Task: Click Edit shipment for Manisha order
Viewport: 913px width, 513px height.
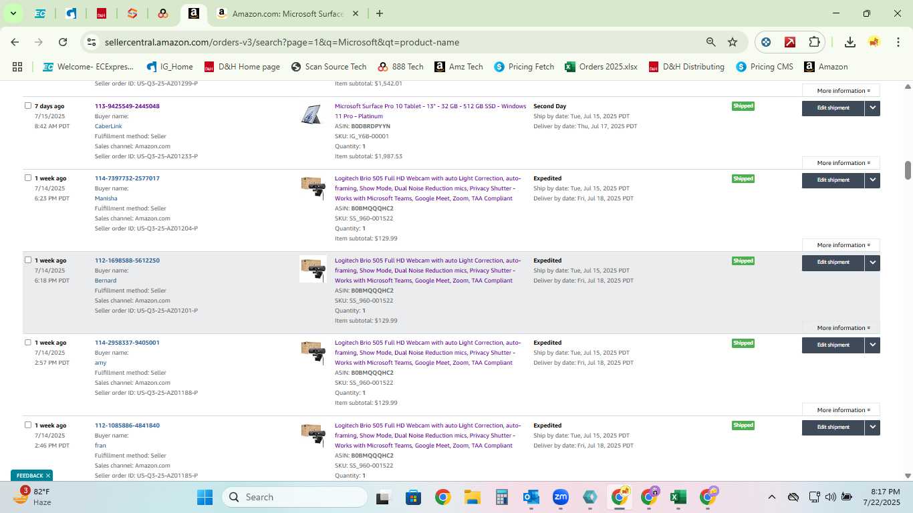Action: point(833,180)
